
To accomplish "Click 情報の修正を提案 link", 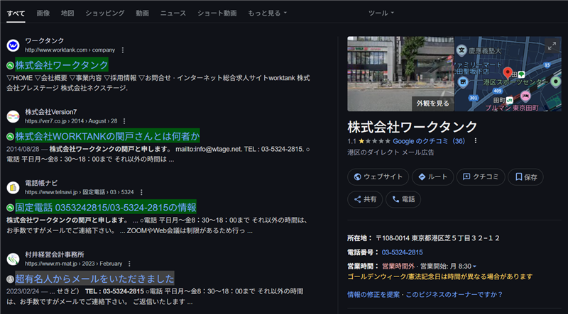I will coord(373,294).
